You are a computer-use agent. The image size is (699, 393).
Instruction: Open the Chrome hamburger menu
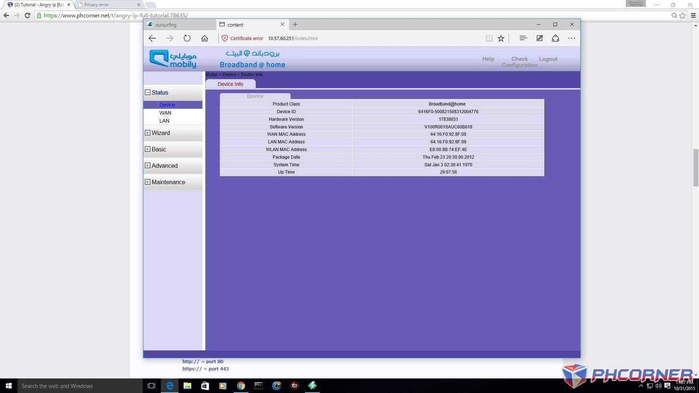[x=693, y=15]
